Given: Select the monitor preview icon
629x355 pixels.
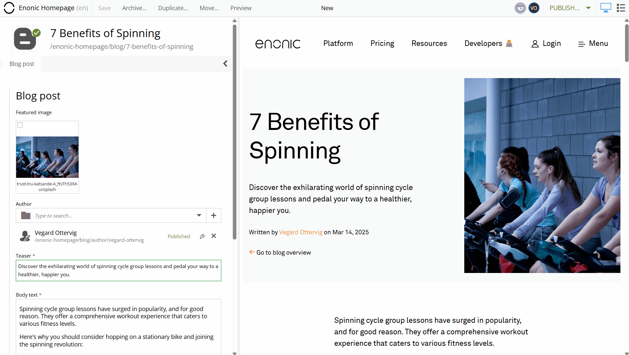Looking at the screenshot, I should [x=605, y=8].
